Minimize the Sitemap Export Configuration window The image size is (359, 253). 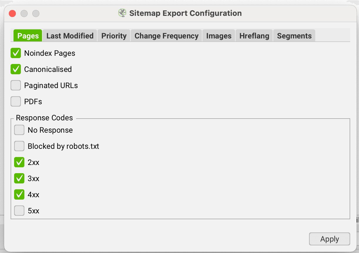[x=24, y=13]
